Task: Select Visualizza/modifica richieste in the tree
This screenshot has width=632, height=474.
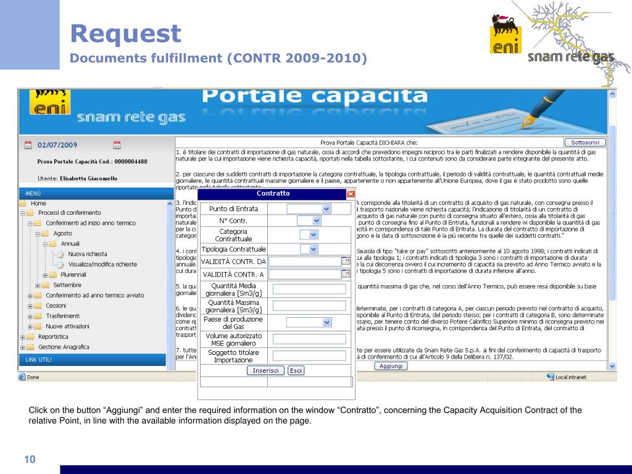Action: point(102,264)
